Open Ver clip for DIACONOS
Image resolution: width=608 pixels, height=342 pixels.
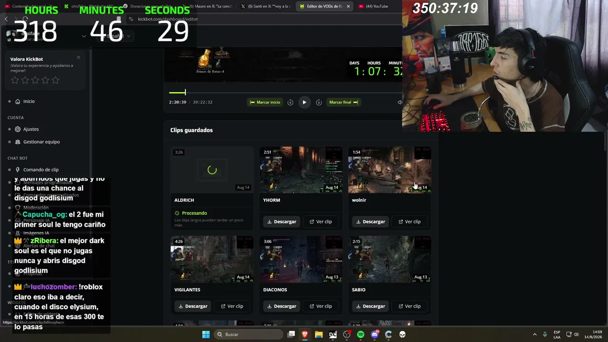pyautogui.click(x=321, y=306)
